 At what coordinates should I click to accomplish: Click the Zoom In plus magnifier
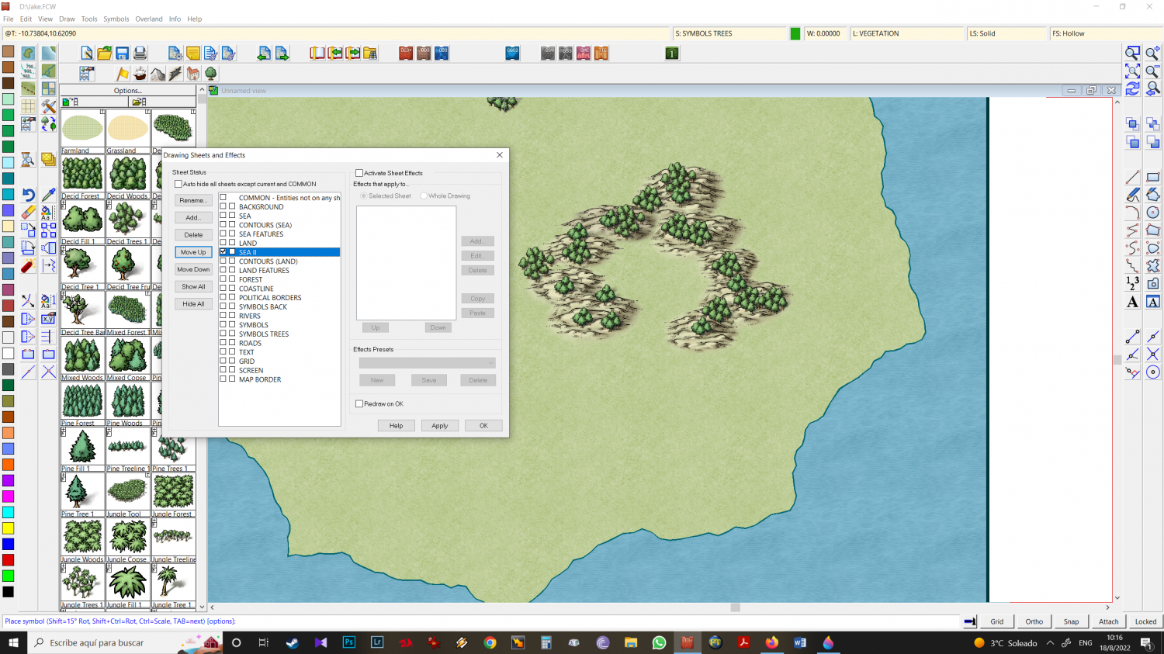click(x=1153, y=53)
